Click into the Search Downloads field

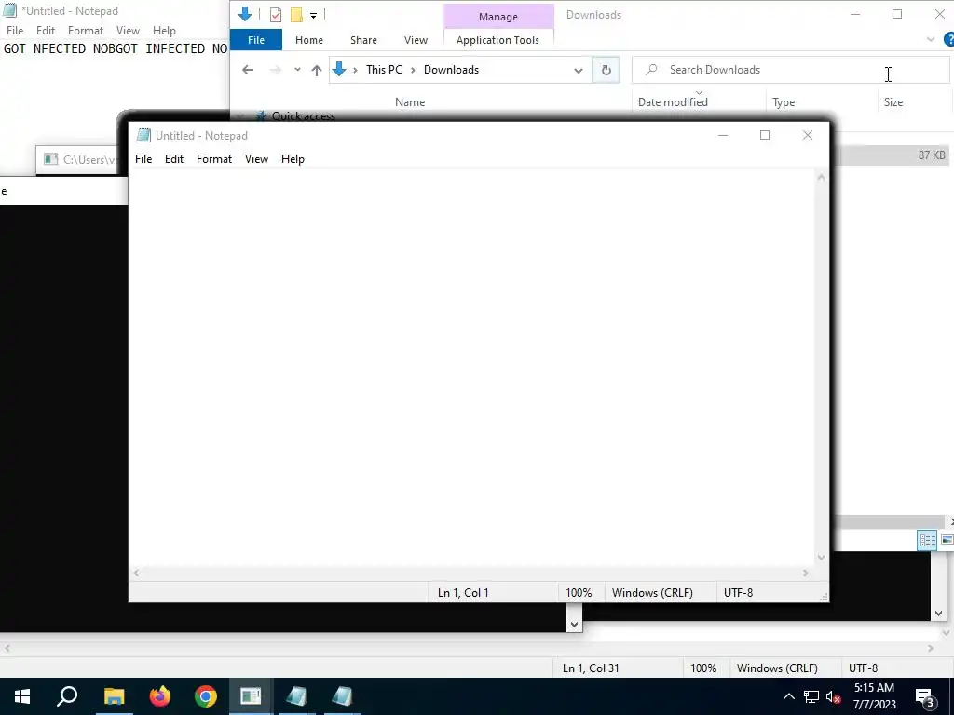tap(791, 70)
